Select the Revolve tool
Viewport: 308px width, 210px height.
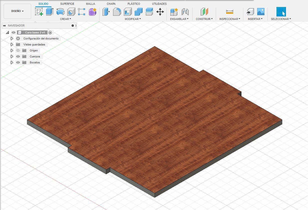point(60,11)
